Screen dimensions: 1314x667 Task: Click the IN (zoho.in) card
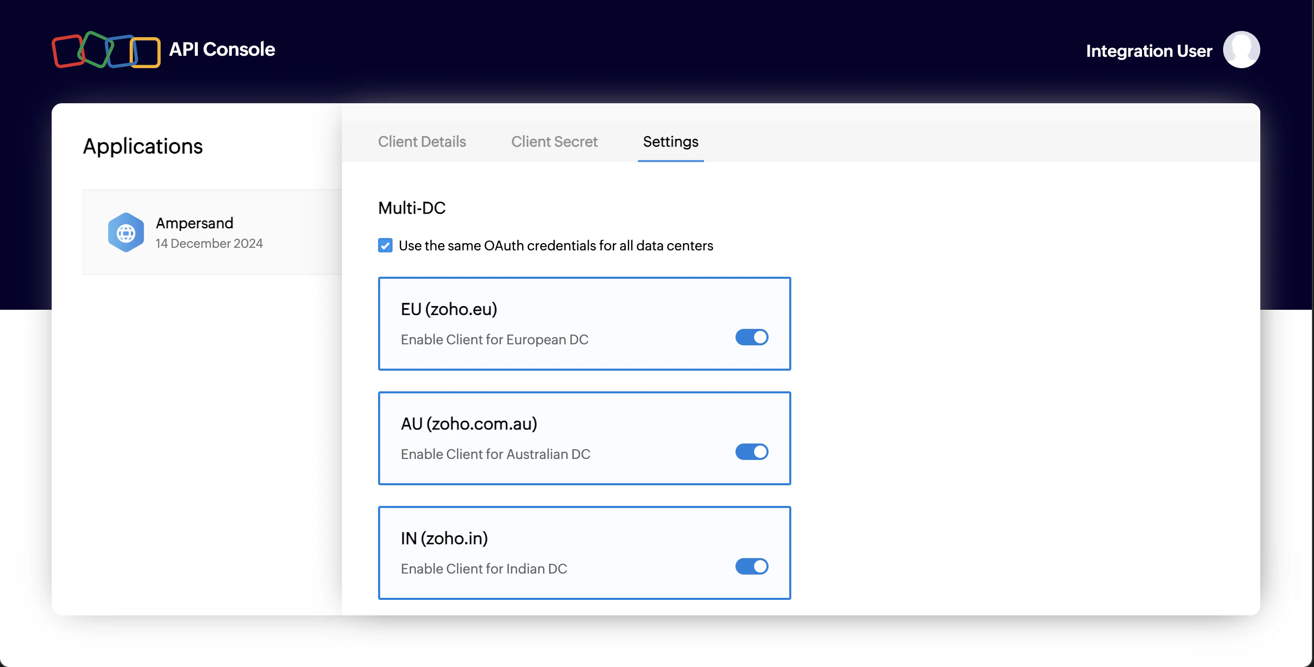584,553
